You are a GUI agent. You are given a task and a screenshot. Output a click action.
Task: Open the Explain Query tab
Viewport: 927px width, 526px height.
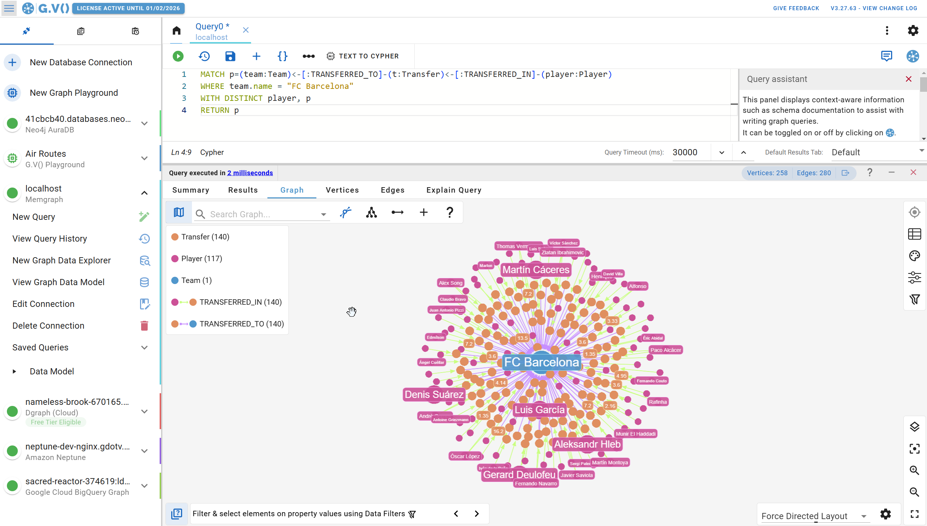point(454,190)
